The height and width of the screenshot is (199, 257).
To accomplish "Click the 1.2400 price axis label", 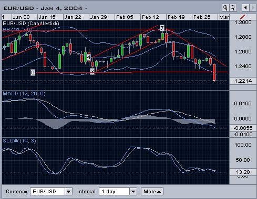I will click(x=243, y=67).
